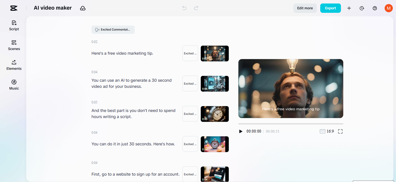Open cloud save status next to project title
The width and height of the screenshot is (396, 182).
pyautogui.click(x=83, y=8)
